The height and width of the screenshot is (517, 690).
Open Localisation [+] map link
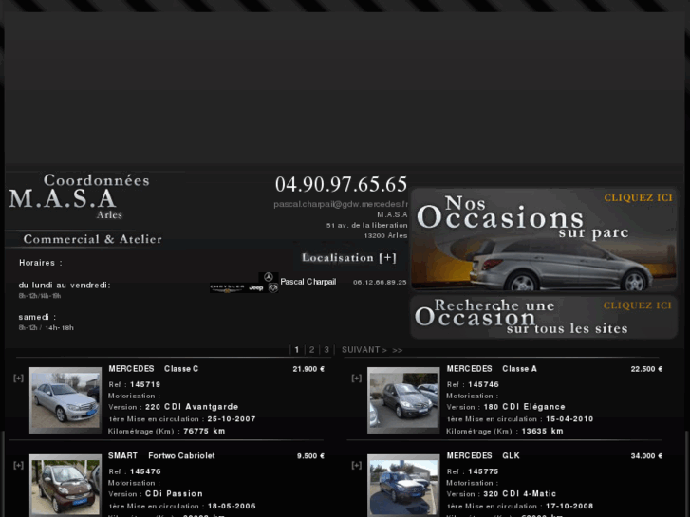coord(349,257)
